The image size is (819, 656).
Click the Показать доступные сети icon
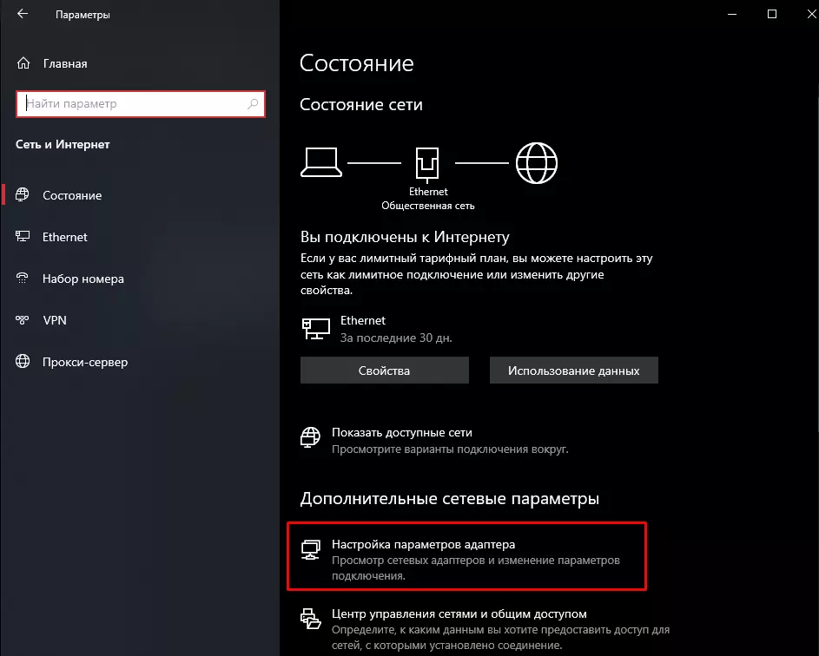point(310,436)
